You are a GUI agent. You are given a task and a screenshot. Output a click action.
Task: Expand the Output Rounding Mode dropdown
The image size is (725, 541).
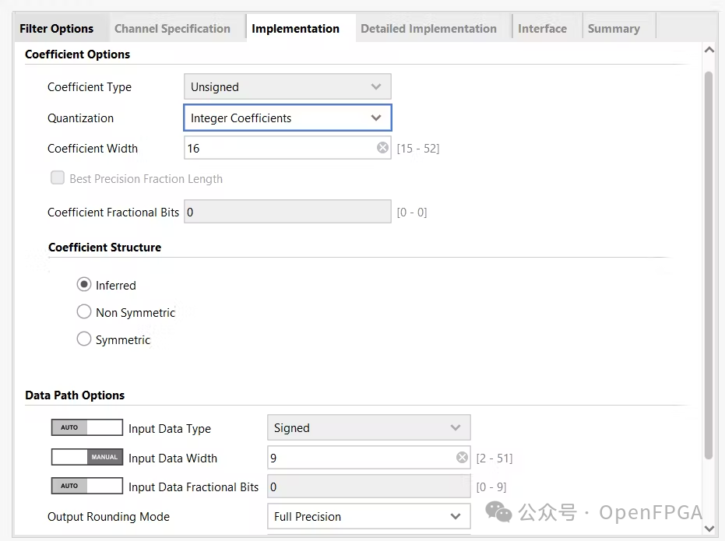[x=368, y=517]
